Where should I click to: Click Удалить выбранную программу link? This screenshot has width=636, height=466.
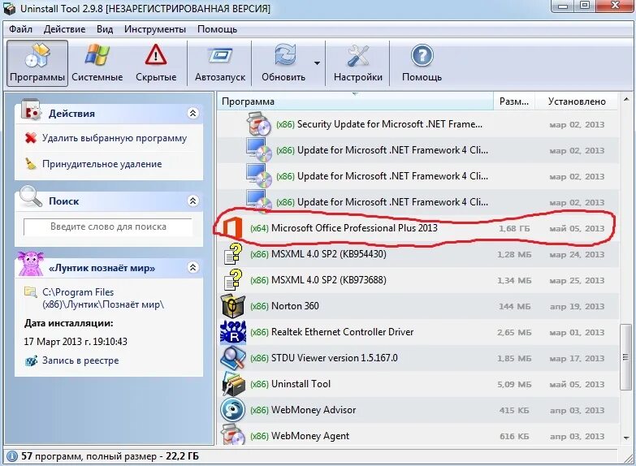(x=115, y=138)
